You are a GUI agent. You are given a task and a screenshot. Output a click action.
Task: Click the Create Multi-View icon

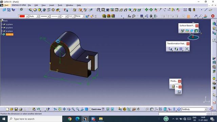coord(86,109)
